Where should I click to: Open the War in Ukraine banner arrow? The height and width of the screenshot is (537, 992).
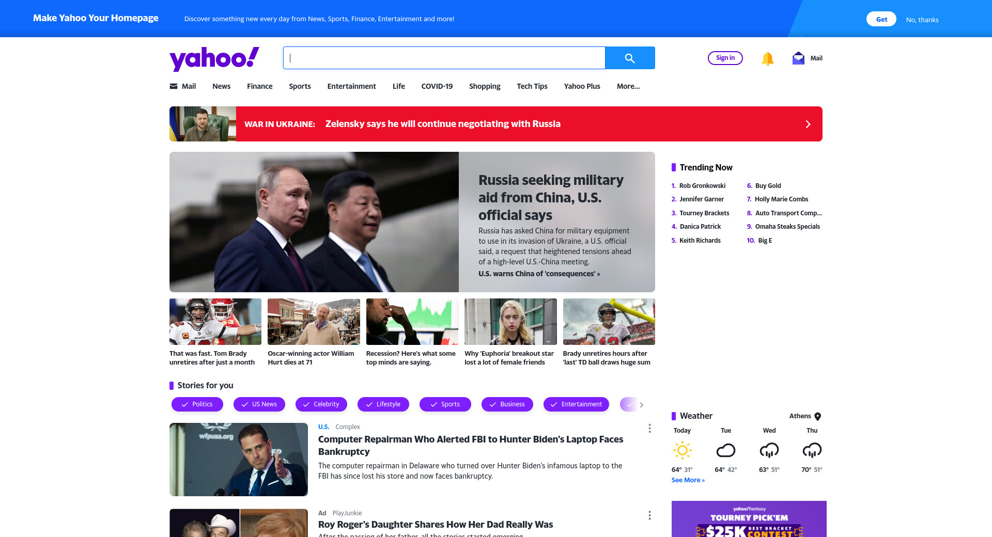click(808, 124)
